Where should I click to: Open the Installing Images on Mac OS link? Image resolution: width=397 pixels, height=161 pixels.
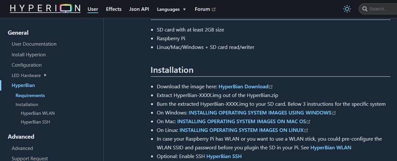(241, 121)
